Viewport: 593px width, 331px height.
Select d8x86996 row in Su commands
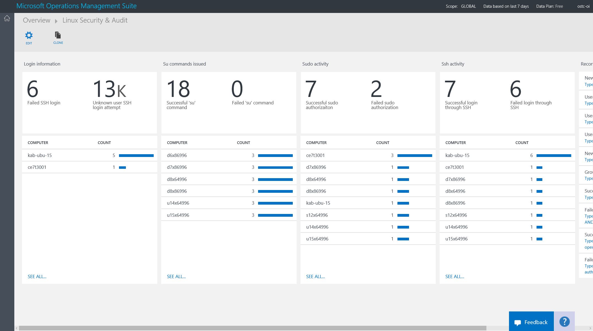tap(229, 191)
